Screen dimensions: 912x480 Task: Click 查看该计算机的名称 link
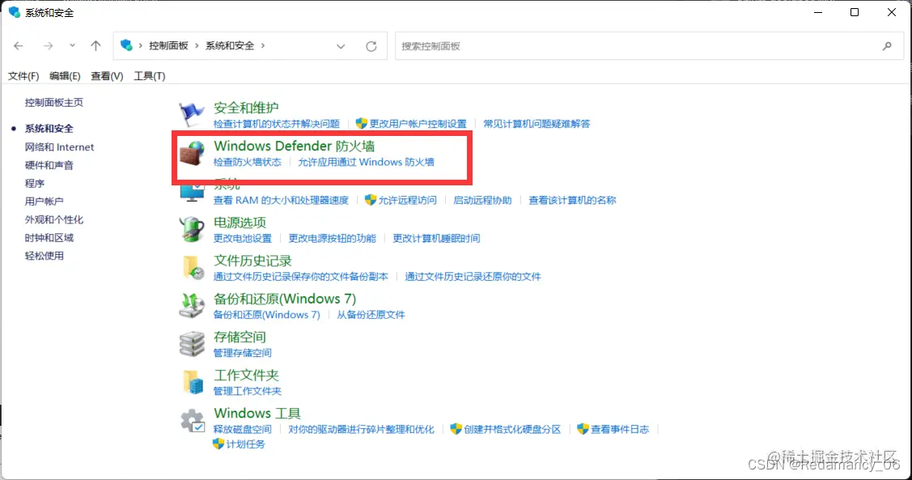pyautogui.click(x=572, y=200)
